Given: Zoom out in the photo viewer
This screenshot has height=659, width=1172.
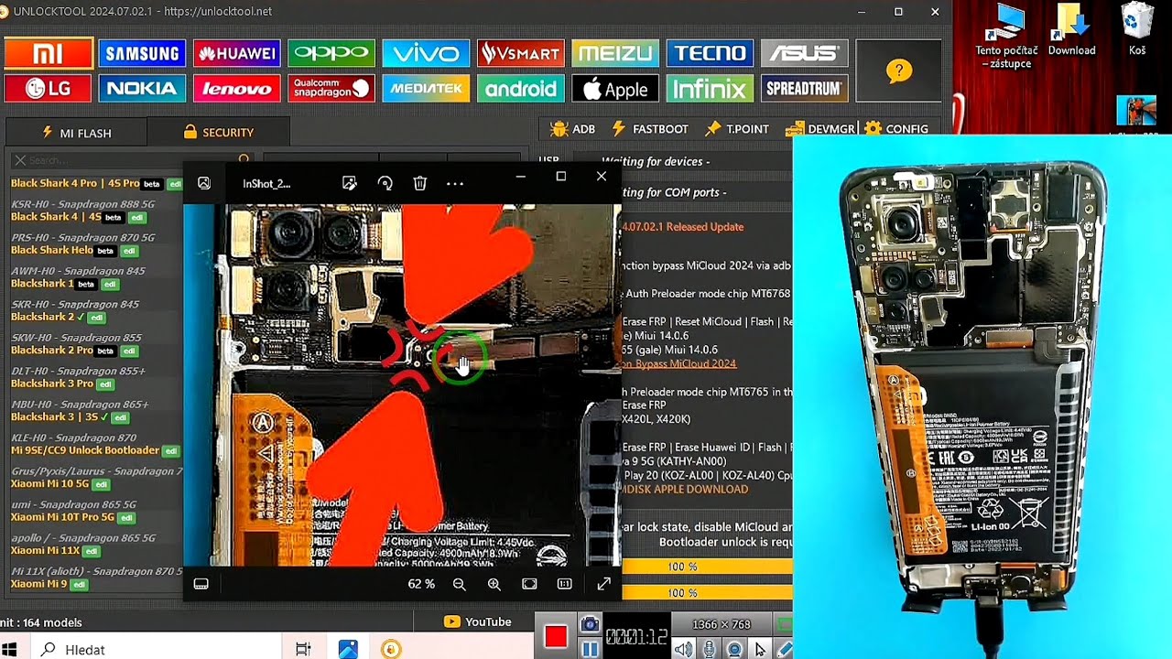Looking at the screenshot, I should pos(460,584).
